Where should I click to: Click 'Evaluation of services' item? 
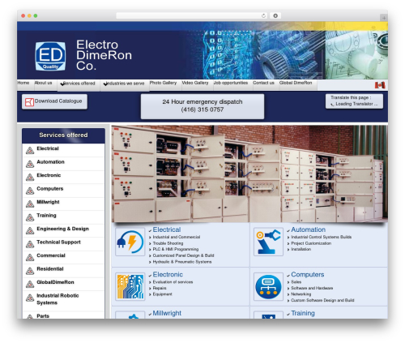tap(173, 282)
